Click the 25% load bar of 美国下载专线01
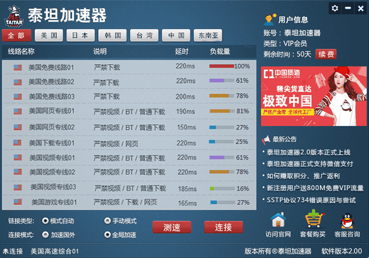Viewport: 369px width, 258px height. coord(221,142)
